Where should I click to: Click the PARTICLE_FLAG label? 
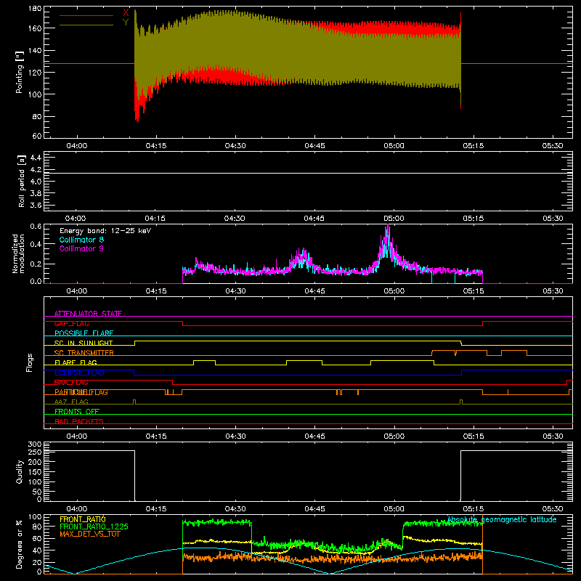(x=81, y=392)
